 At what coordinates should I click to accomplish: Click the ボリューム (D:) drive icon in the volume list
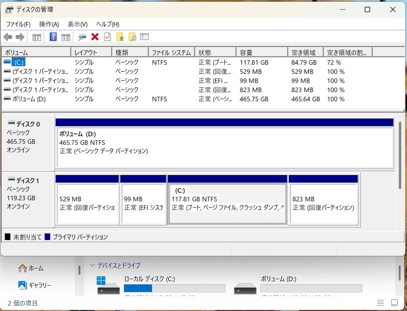(7, 99)
